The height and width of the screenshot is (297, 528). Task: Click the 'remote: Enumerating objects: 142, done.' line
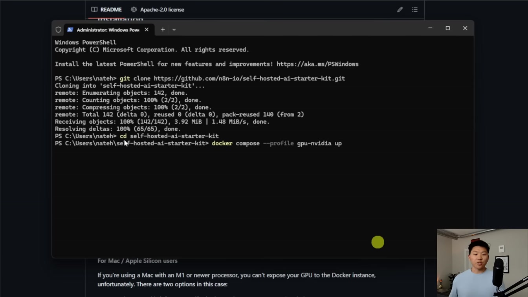[121, 93]
